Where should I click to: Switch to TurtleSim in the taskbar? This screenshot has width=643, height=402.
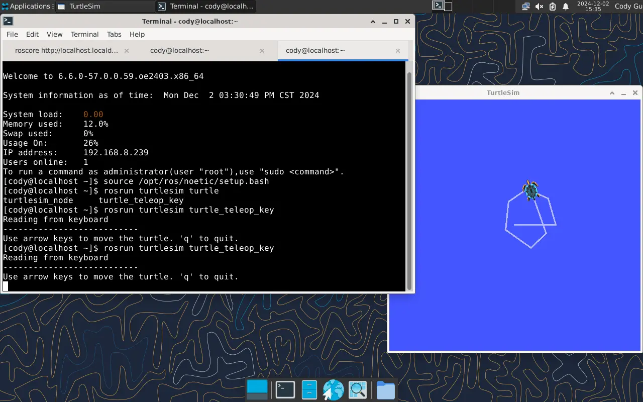(104, 7)
